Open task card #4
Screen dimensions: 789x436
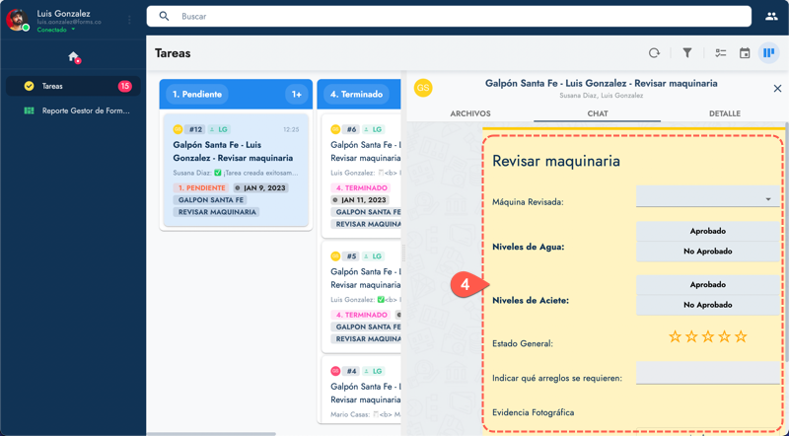(x=361, y=391)
